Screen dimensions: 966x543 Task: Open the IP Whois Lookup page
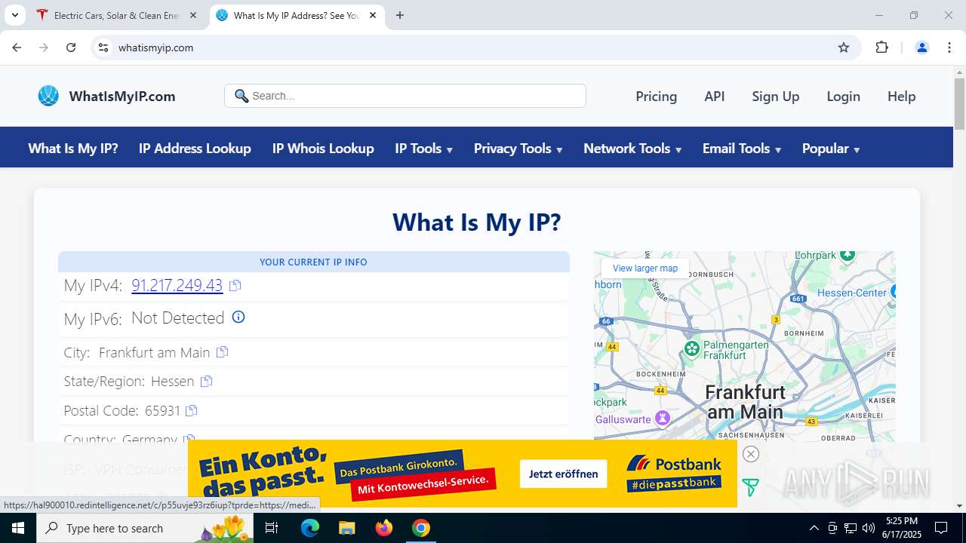[x=323, y=149]
